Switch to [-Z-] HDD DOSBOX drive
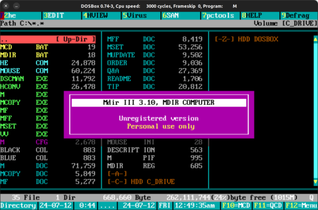The image size is (318, 210). 246,39
